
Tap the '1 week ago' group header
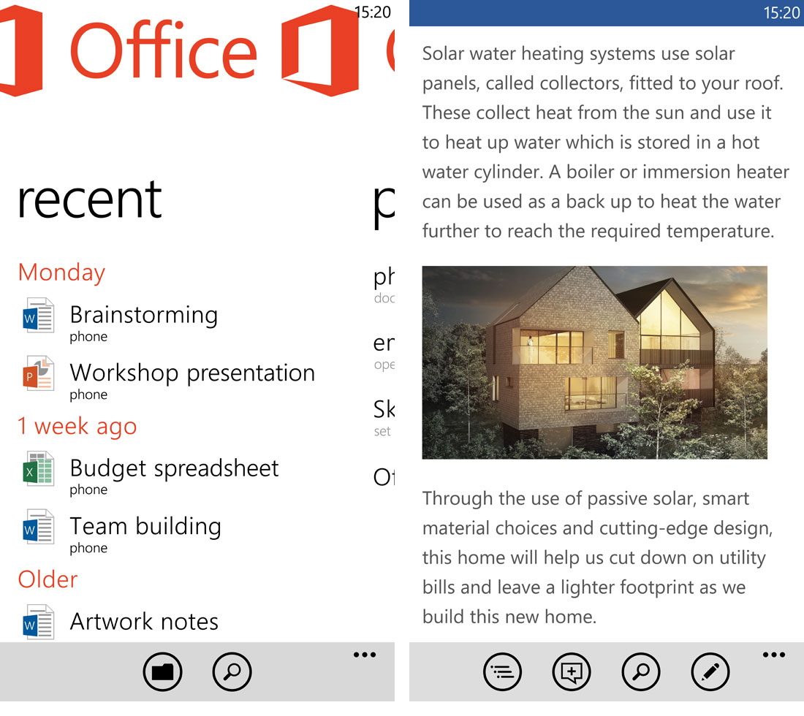coord(77,427)
